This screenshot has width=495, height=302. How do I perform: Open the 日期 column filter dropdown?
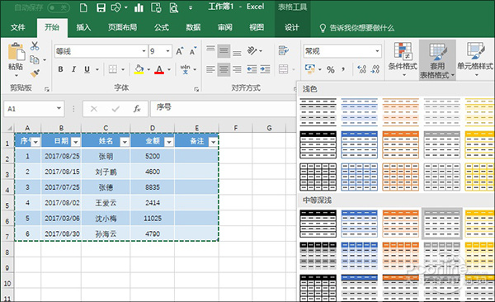(x=75, y=142)
